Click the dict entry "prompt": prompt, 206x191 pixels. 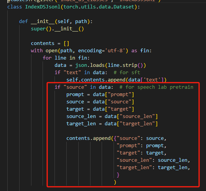pyautogui.click(x=142, y=146)
